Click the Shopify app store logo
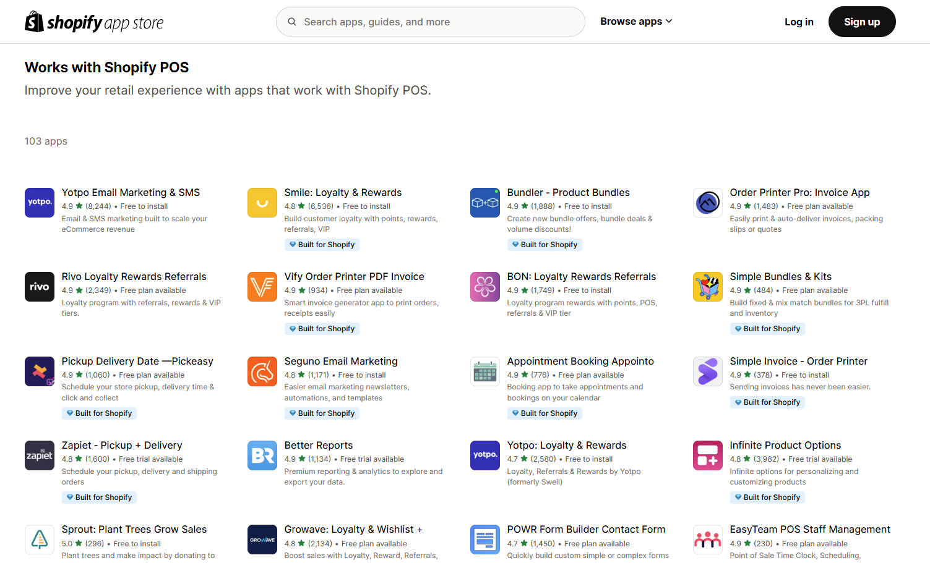Viewport: 930px width, 563px height. pos(94,22)
